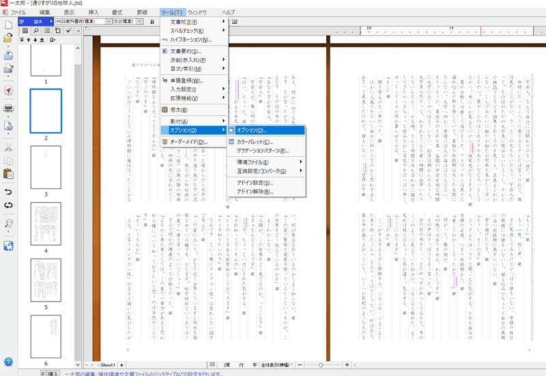Viewport: 546px width, 376px height.
Task: Click the magnifier search icon in left toolbar
Action: 8,223
